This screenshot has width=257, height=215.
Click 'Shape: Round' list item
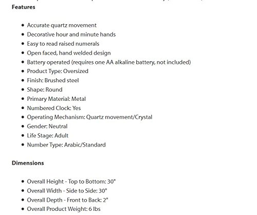point(45,89)
